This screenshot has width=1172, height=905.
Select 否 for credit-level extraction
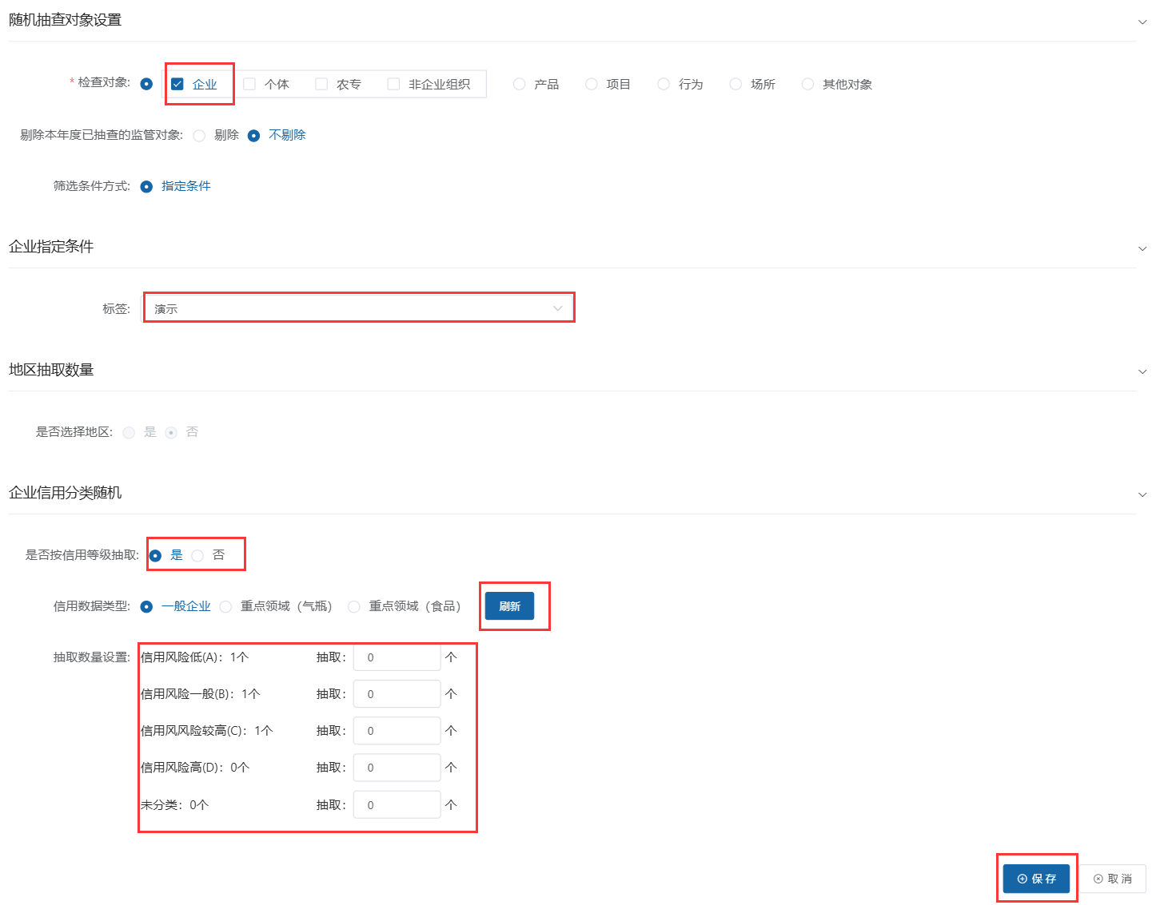197,556
